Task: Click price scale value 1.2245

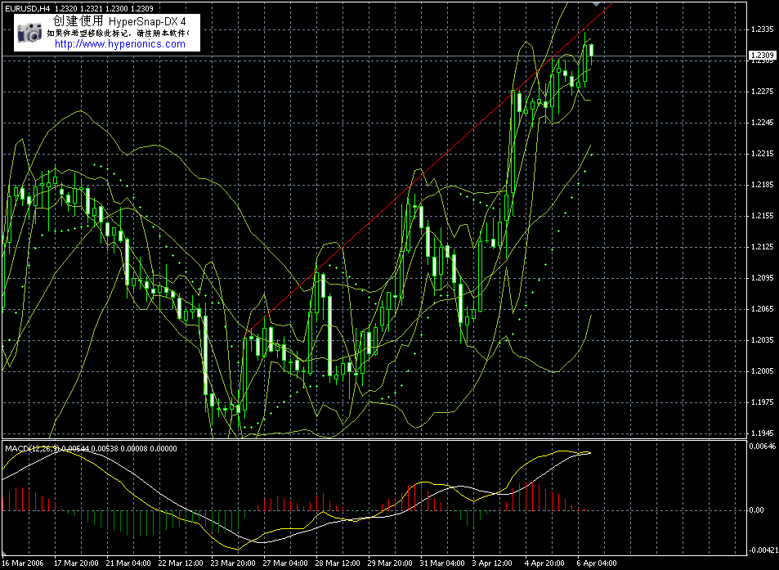Action: 763,122
